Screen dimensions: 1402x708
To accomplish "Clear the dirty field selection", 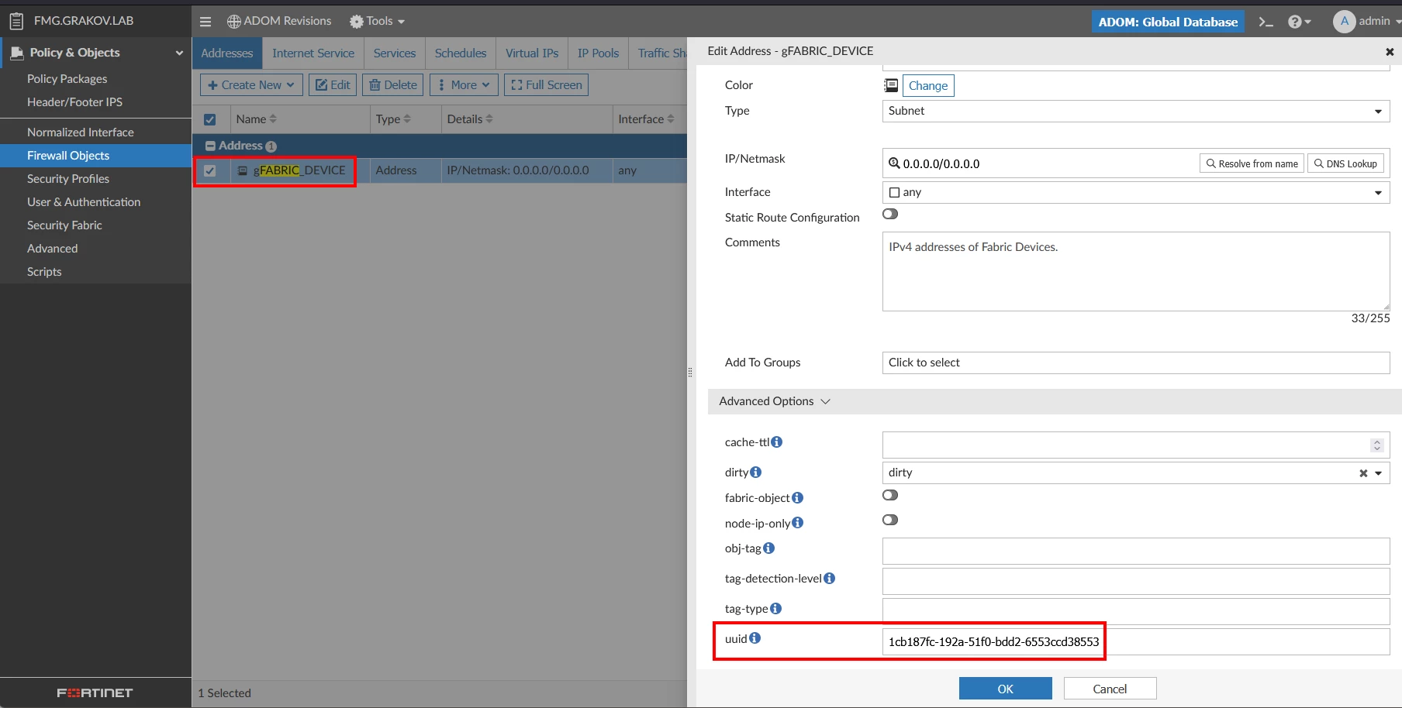I will coord(1363,473).
